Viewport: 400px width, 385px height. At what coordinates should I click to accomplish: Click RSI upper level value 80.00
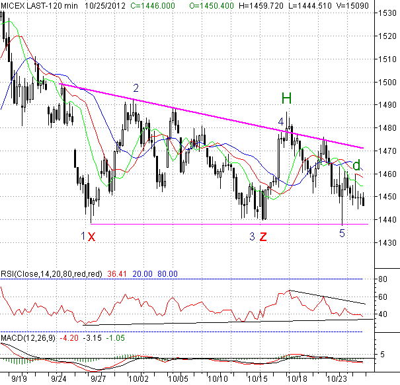click(x=167, y=274)
